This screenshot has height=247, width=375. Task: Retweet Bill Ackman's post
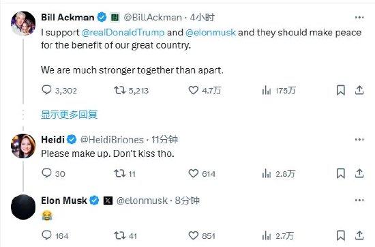(119, 90)
